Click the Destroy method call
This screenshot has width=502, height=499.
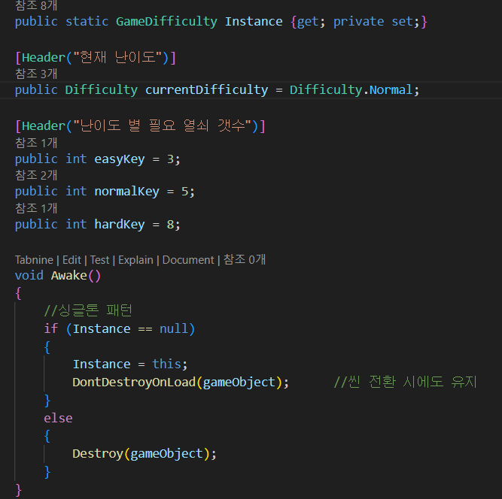tap(98, 454)
